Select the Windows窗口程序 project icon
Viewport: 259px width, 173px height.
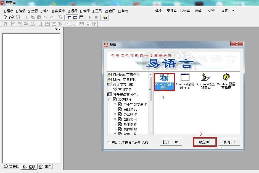(164, 82)
